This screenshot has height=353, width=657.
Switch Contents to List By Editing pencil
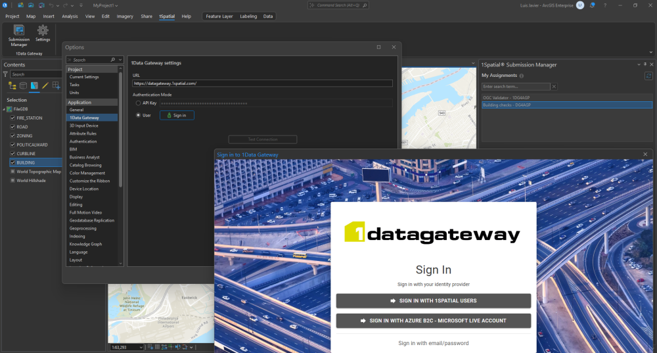(45, 85)
